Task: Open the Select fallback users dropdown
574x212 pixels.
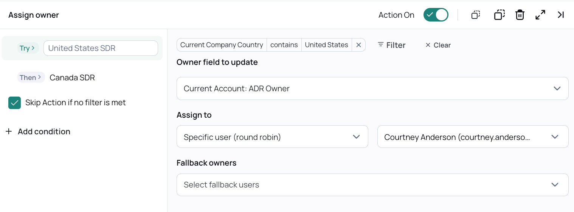Action: (372, 185)
